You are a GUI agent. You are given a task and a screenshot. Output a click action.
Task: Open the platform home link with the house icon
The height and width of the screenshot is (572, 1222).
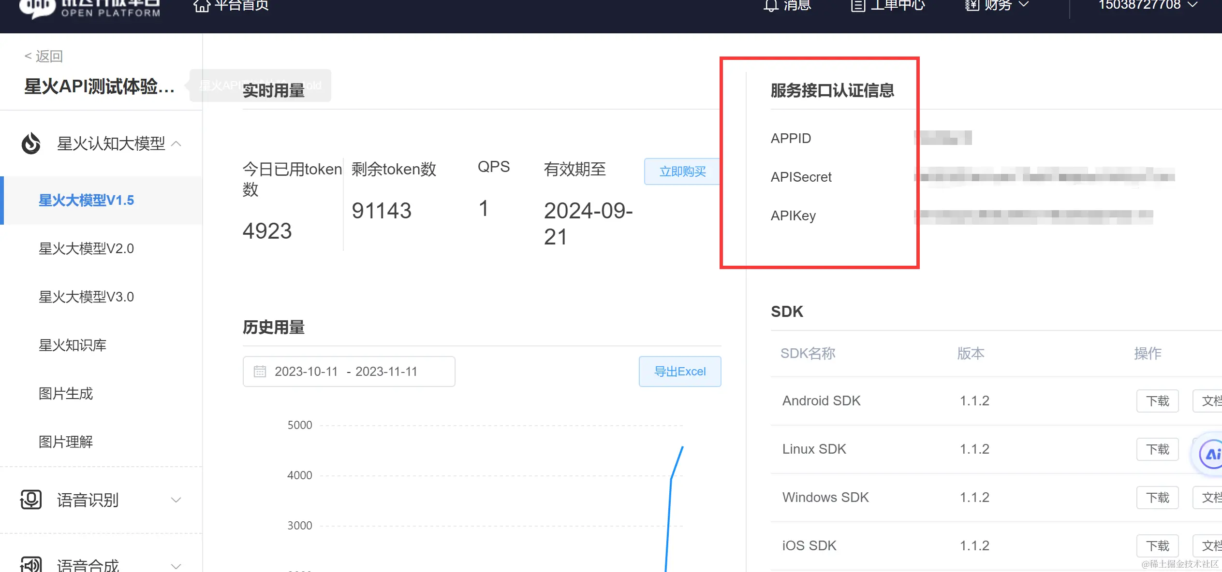tap(231, 5)
